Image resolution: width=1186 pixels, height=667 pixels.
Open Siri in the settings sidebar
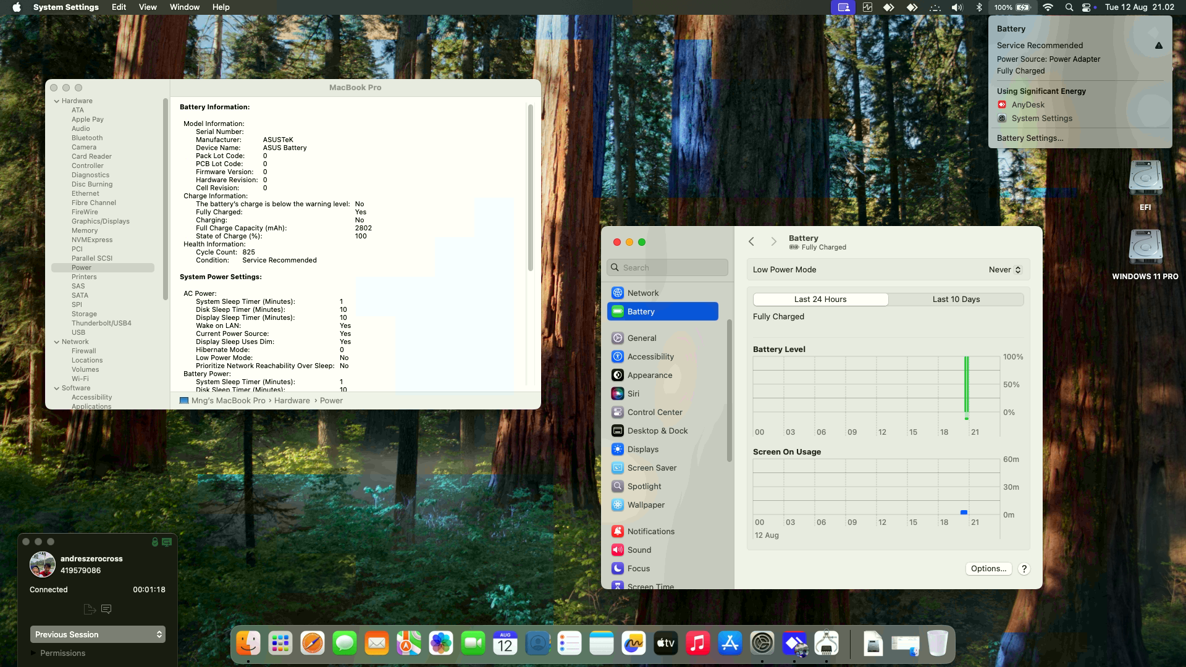(x=633, y=393)
